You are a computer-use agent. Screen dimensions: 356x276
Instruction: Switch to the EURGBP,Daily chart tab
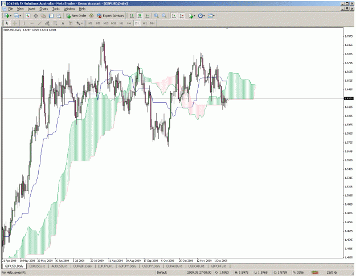click(x=83, y=266)
